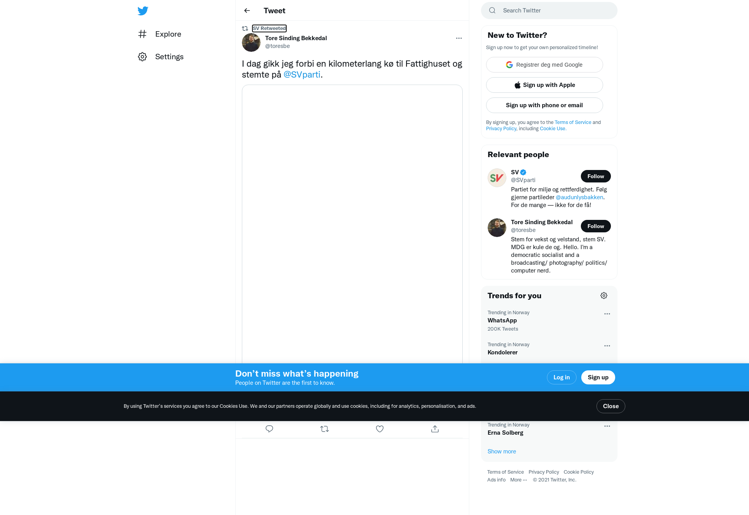Click Show more under trends
The height and width of the screenshot is (515, 749).
tap(502, 451)
